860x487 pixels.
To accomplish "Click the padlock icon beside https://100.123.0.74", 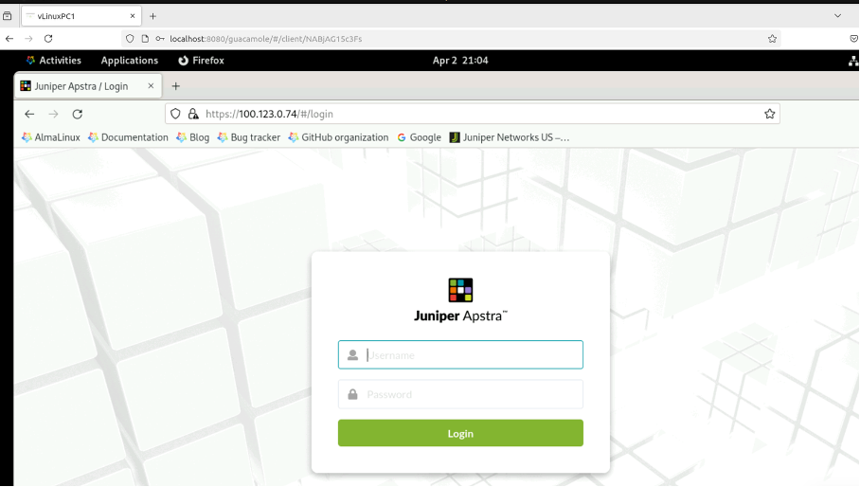I will [193, 114].
